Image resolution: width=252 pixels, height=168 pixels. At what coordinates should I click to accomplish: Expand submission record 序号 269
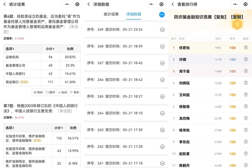pyautogui.click(x=162, y=30)
